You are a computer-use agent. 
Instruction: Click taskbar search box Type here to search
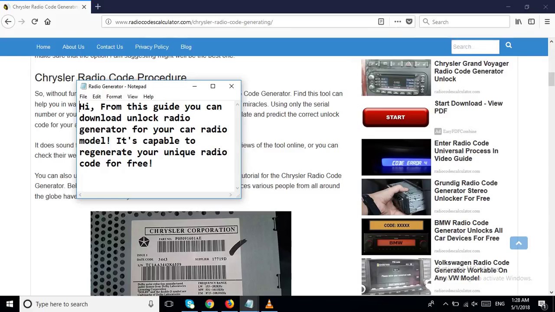pyautogui.click(x=90, y=304)
